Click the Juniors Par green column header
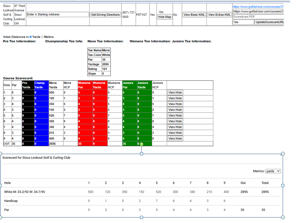Image resolution: width=299 pixels, height=223 pixels. [130, 85]
